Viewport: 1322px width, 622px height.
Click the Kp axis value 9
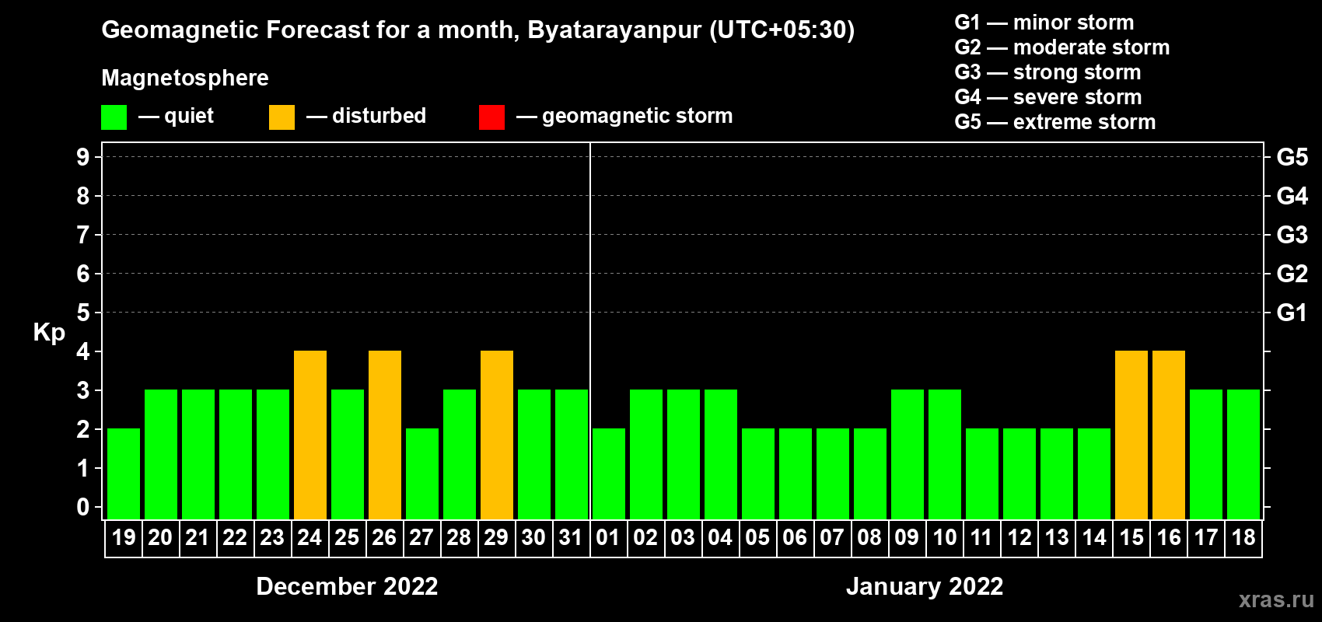pos(83,157)
